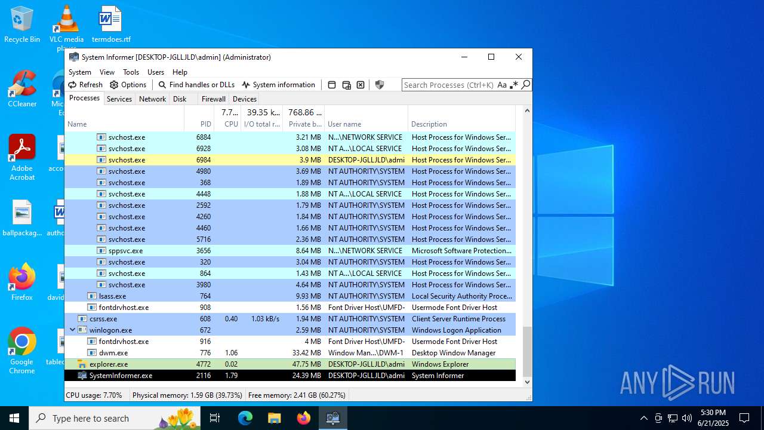Image resolution: width=764 pixels, height=430 pixels.
Task: Sort by Description column header
Action: pos(462,118)
